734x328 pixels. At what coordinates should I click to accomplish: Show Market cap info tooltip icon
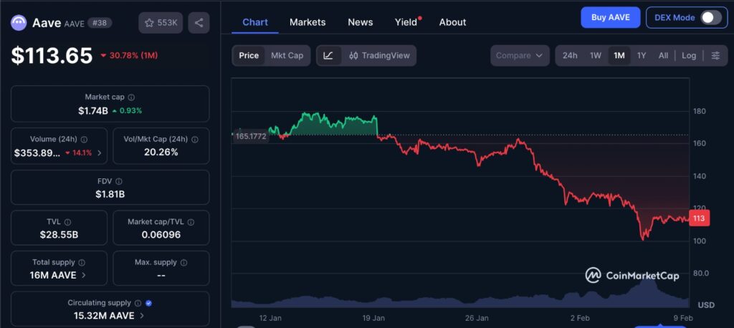click(x=132, y=97)
